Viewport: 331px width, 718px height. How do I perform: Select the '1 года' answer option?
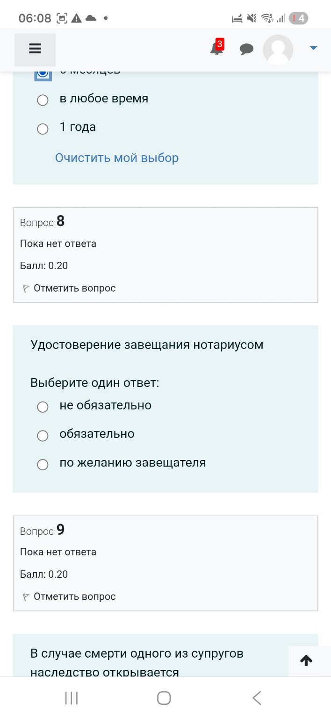(43, 129)
